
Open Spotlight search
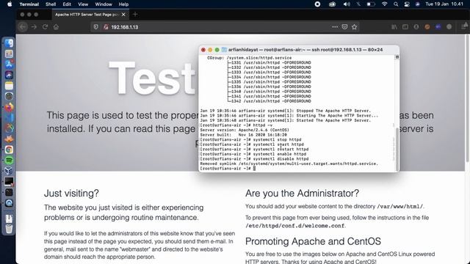(x=396, y=4)
